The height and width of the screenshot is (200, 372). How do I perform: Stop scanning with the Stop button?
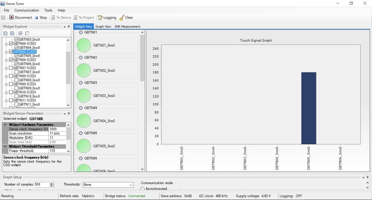[x=41, y=17]
